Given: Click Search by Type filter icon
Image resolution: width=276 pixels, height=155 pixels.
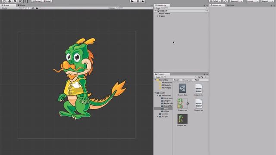Looking at the screenshot, I should (199, 77).
